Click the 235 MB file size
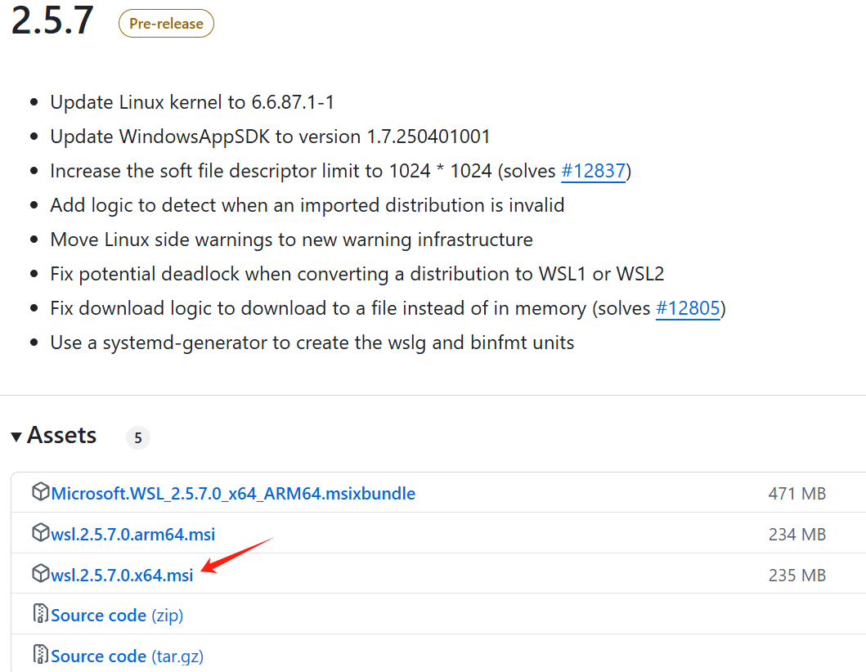This screenshot has width=866, height=672. click(796, 576)
